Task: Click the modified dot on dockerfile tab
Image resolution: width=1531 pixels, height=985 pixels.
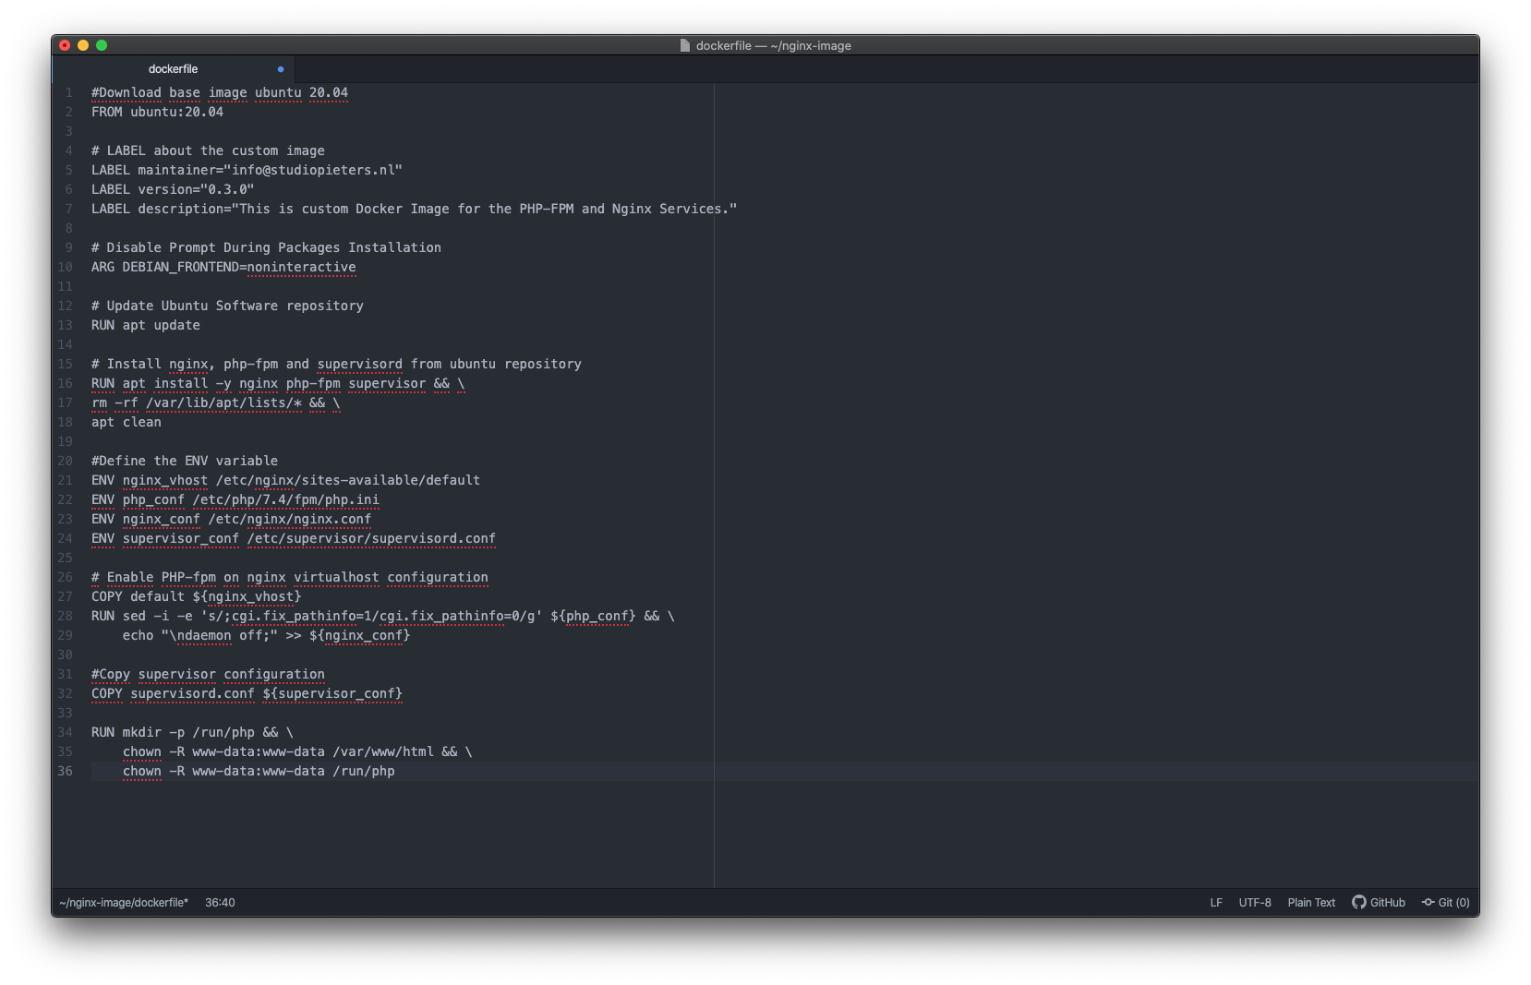Action: [x=281, y=69]
